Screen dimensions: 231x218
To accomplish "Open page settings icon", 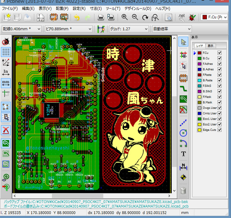I will 40,17.
